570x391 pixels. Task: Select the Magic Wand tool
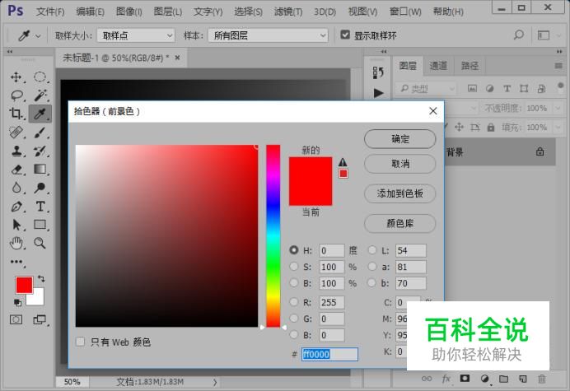coord(40,95)
